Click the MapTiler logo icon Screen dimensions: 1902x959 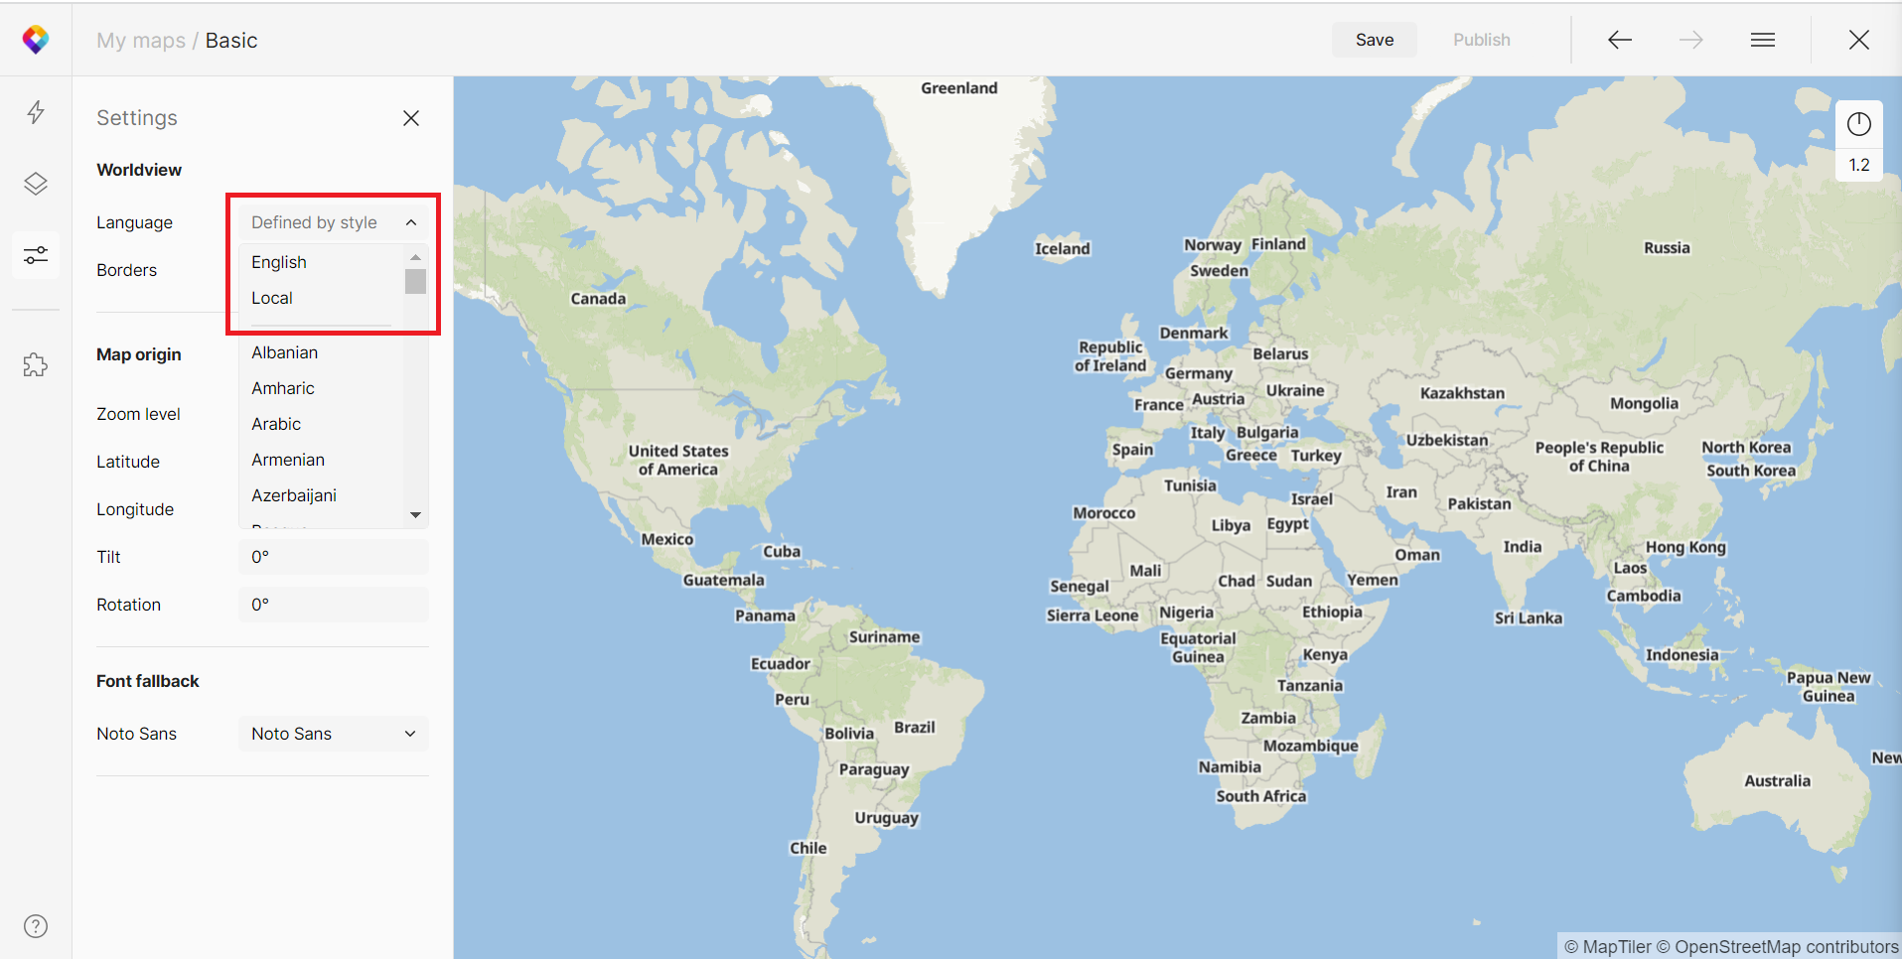point(36,40)
